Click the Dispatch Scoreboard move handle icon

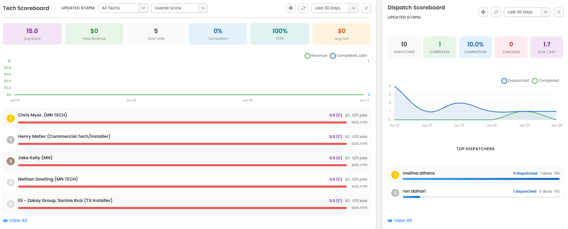pos(483,12)
